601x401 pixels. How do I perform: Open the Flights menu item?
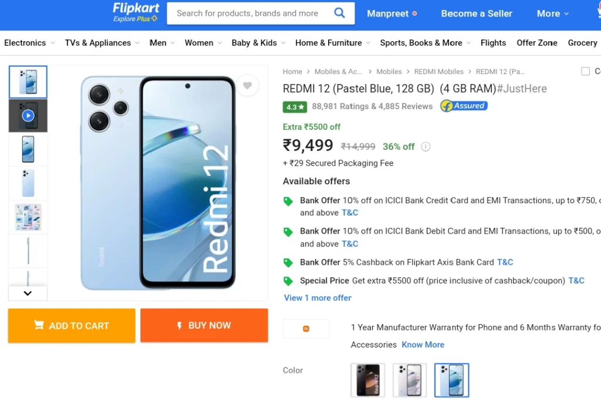point(493,43)
